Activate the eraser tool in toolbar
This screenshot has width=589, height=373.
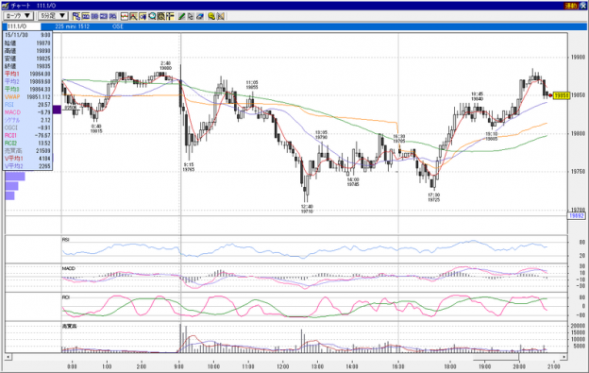[x=200, y=16]
